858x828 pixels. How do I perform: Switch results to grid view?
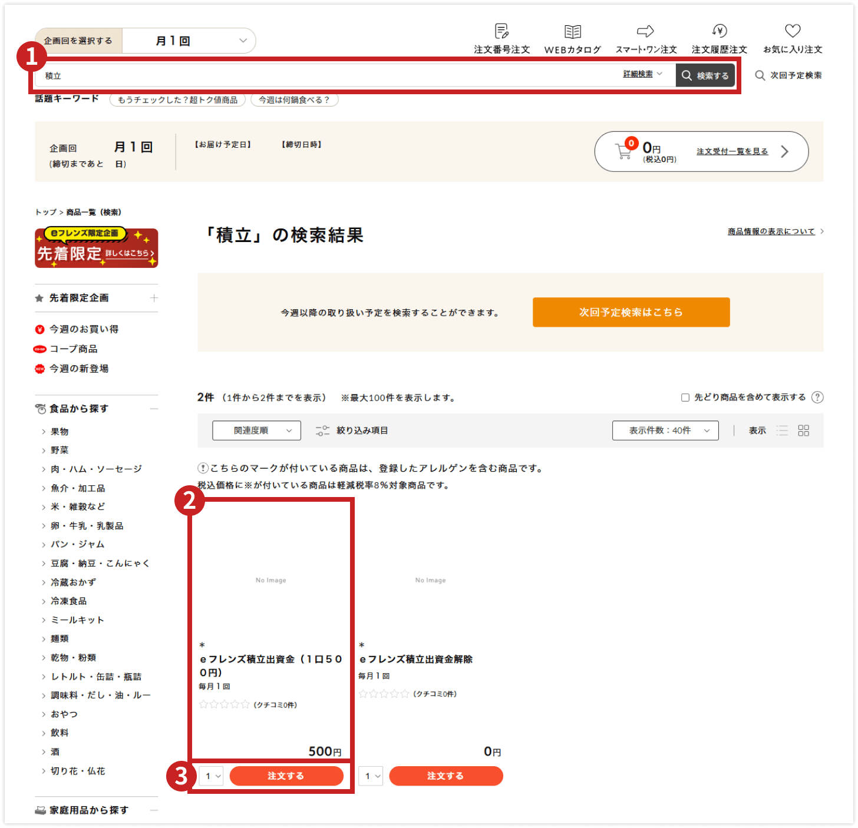pos(803,430)
